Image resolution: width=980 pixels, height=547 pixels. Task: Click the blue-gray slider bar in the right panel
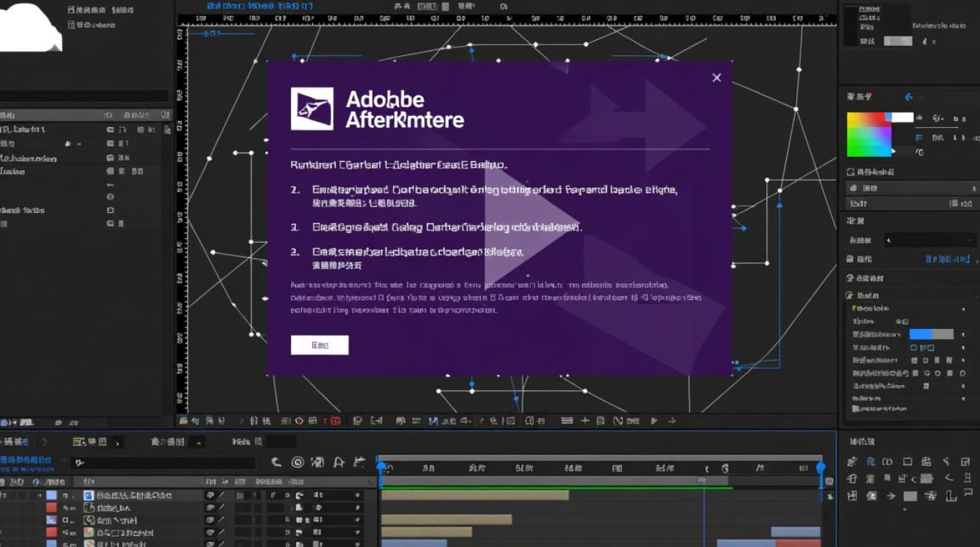coord(931,334)
